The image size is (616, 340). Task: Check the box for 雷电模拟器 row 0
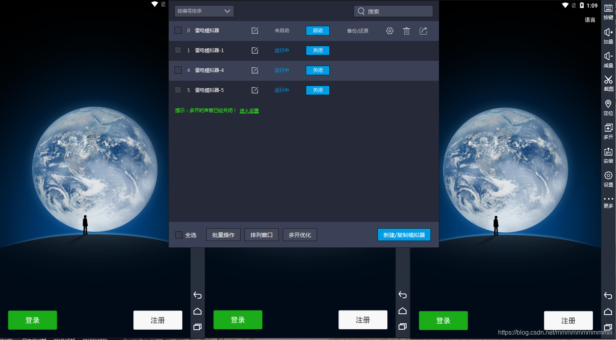[178, 30]
